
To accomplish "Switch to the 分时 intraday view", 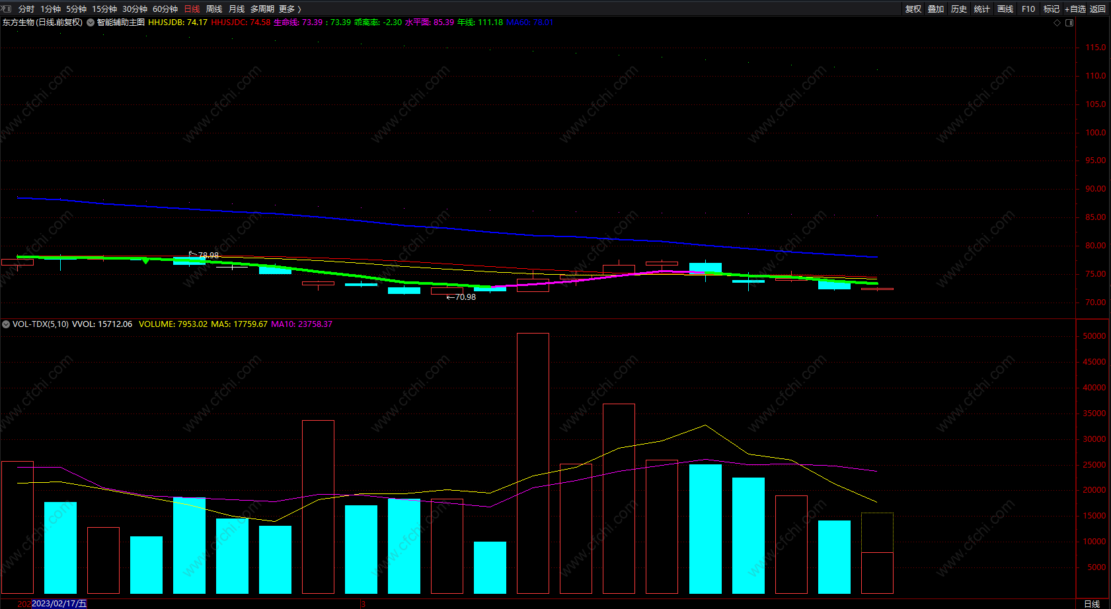I will coord(26,9).
